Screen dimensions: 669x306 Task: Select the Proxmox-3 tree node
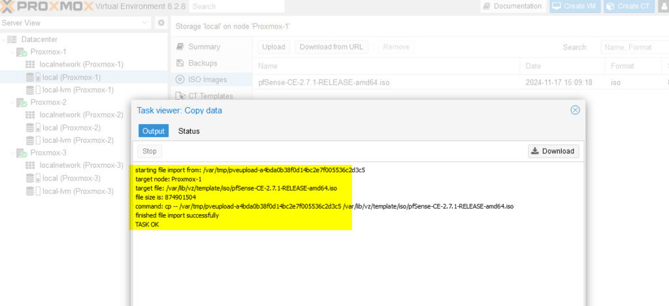pyautogui.click(x=48, y=153)
